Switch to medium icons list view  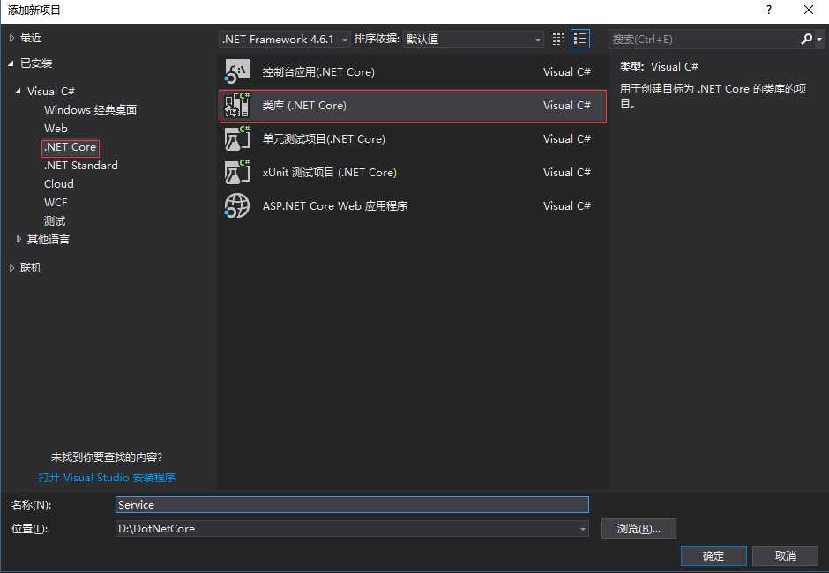580,39
